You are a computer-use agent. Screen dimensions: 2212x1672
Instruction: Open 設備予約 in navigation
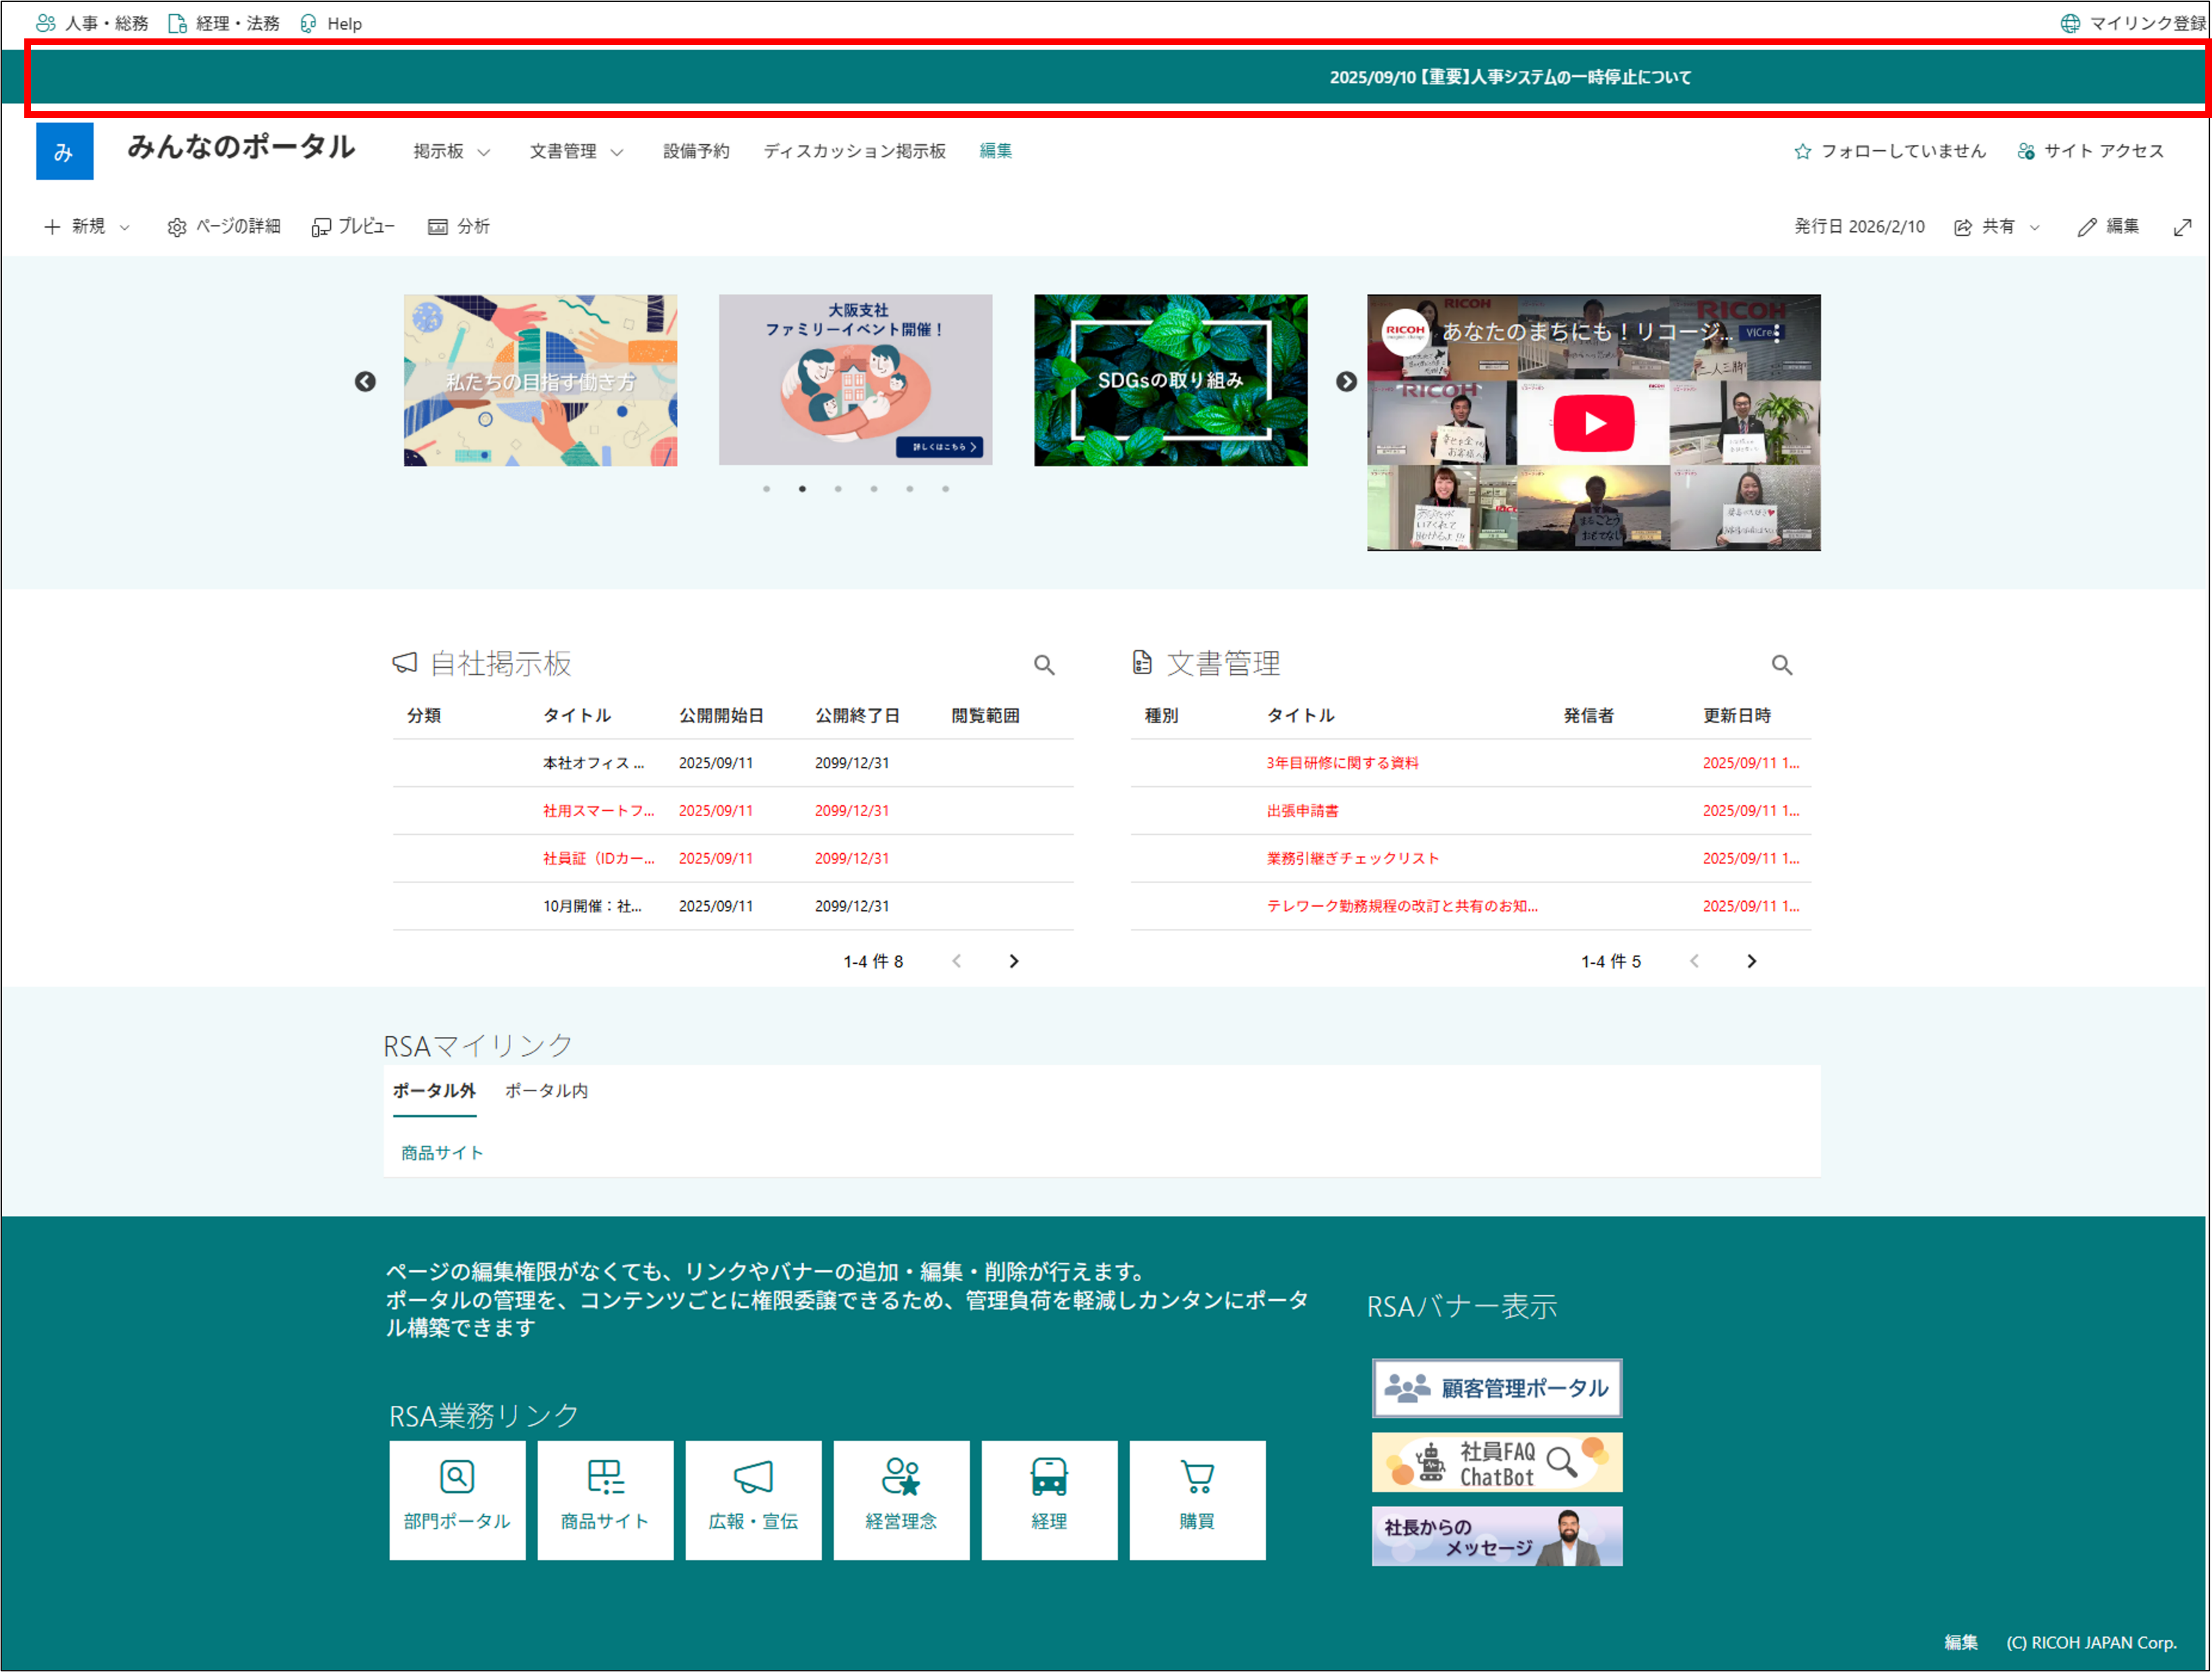(x=696, y=151)
